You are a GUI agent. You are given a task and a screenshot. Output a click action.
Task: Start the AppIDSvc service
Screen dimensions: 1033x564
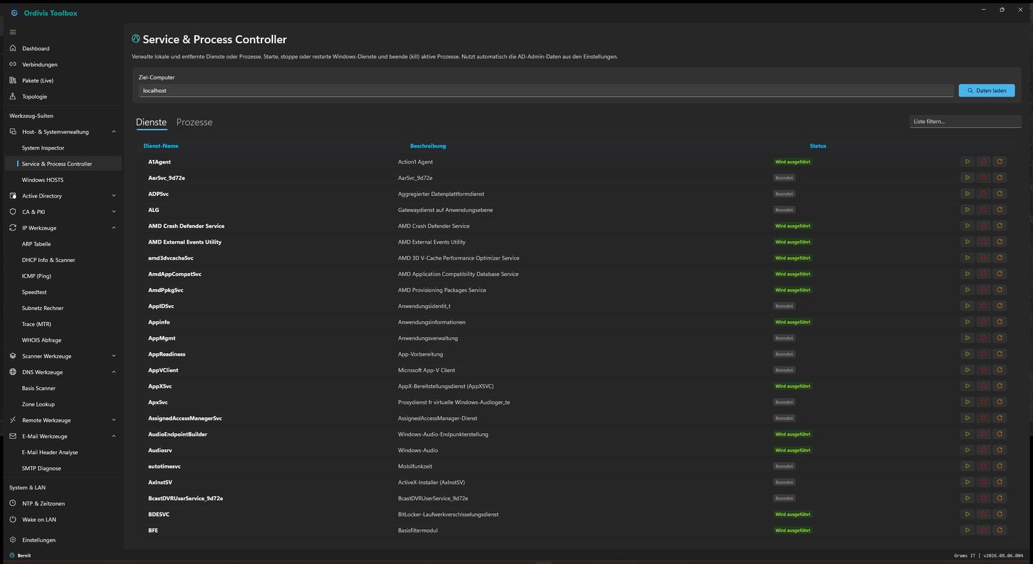[967, 306]
